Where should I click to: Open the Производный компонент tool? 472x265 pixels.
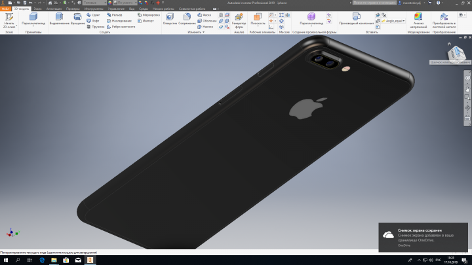coord(357,18)
